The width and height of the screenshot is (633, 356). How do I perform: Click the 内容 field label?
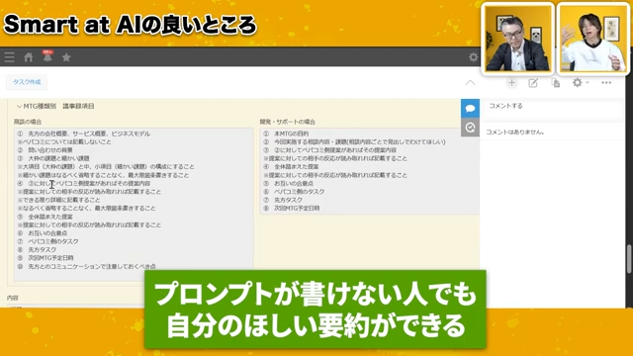tap(13, 298)
